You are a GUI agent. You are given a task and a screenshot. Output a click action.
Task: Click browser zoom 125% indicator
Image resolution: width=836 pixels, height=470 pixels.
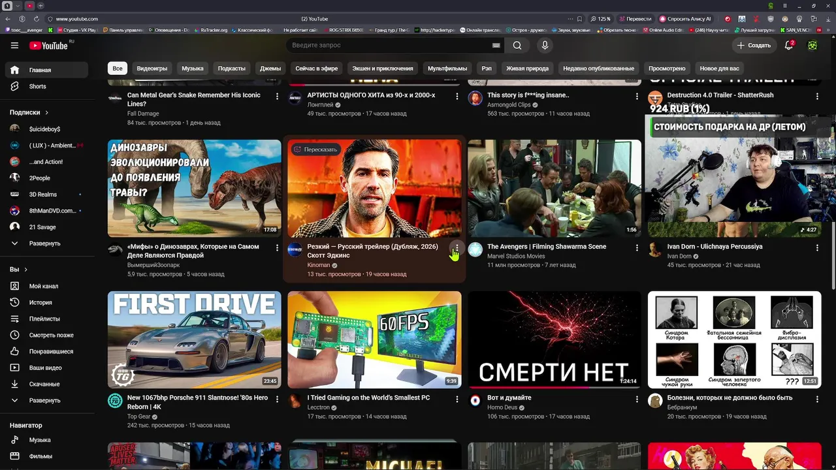[600, 19]
